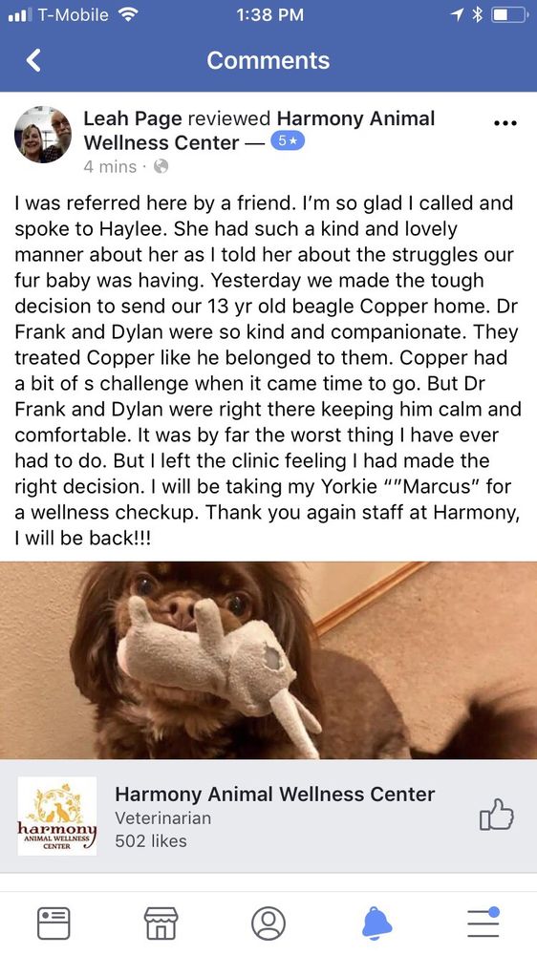Open the Marketplace storefront tab
537x955 pixels.
click(161, 923)
